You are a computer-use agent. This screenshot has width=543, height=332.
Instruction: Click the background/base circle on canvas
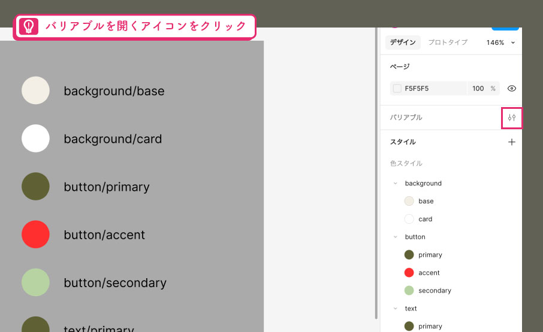click(36, 90)
